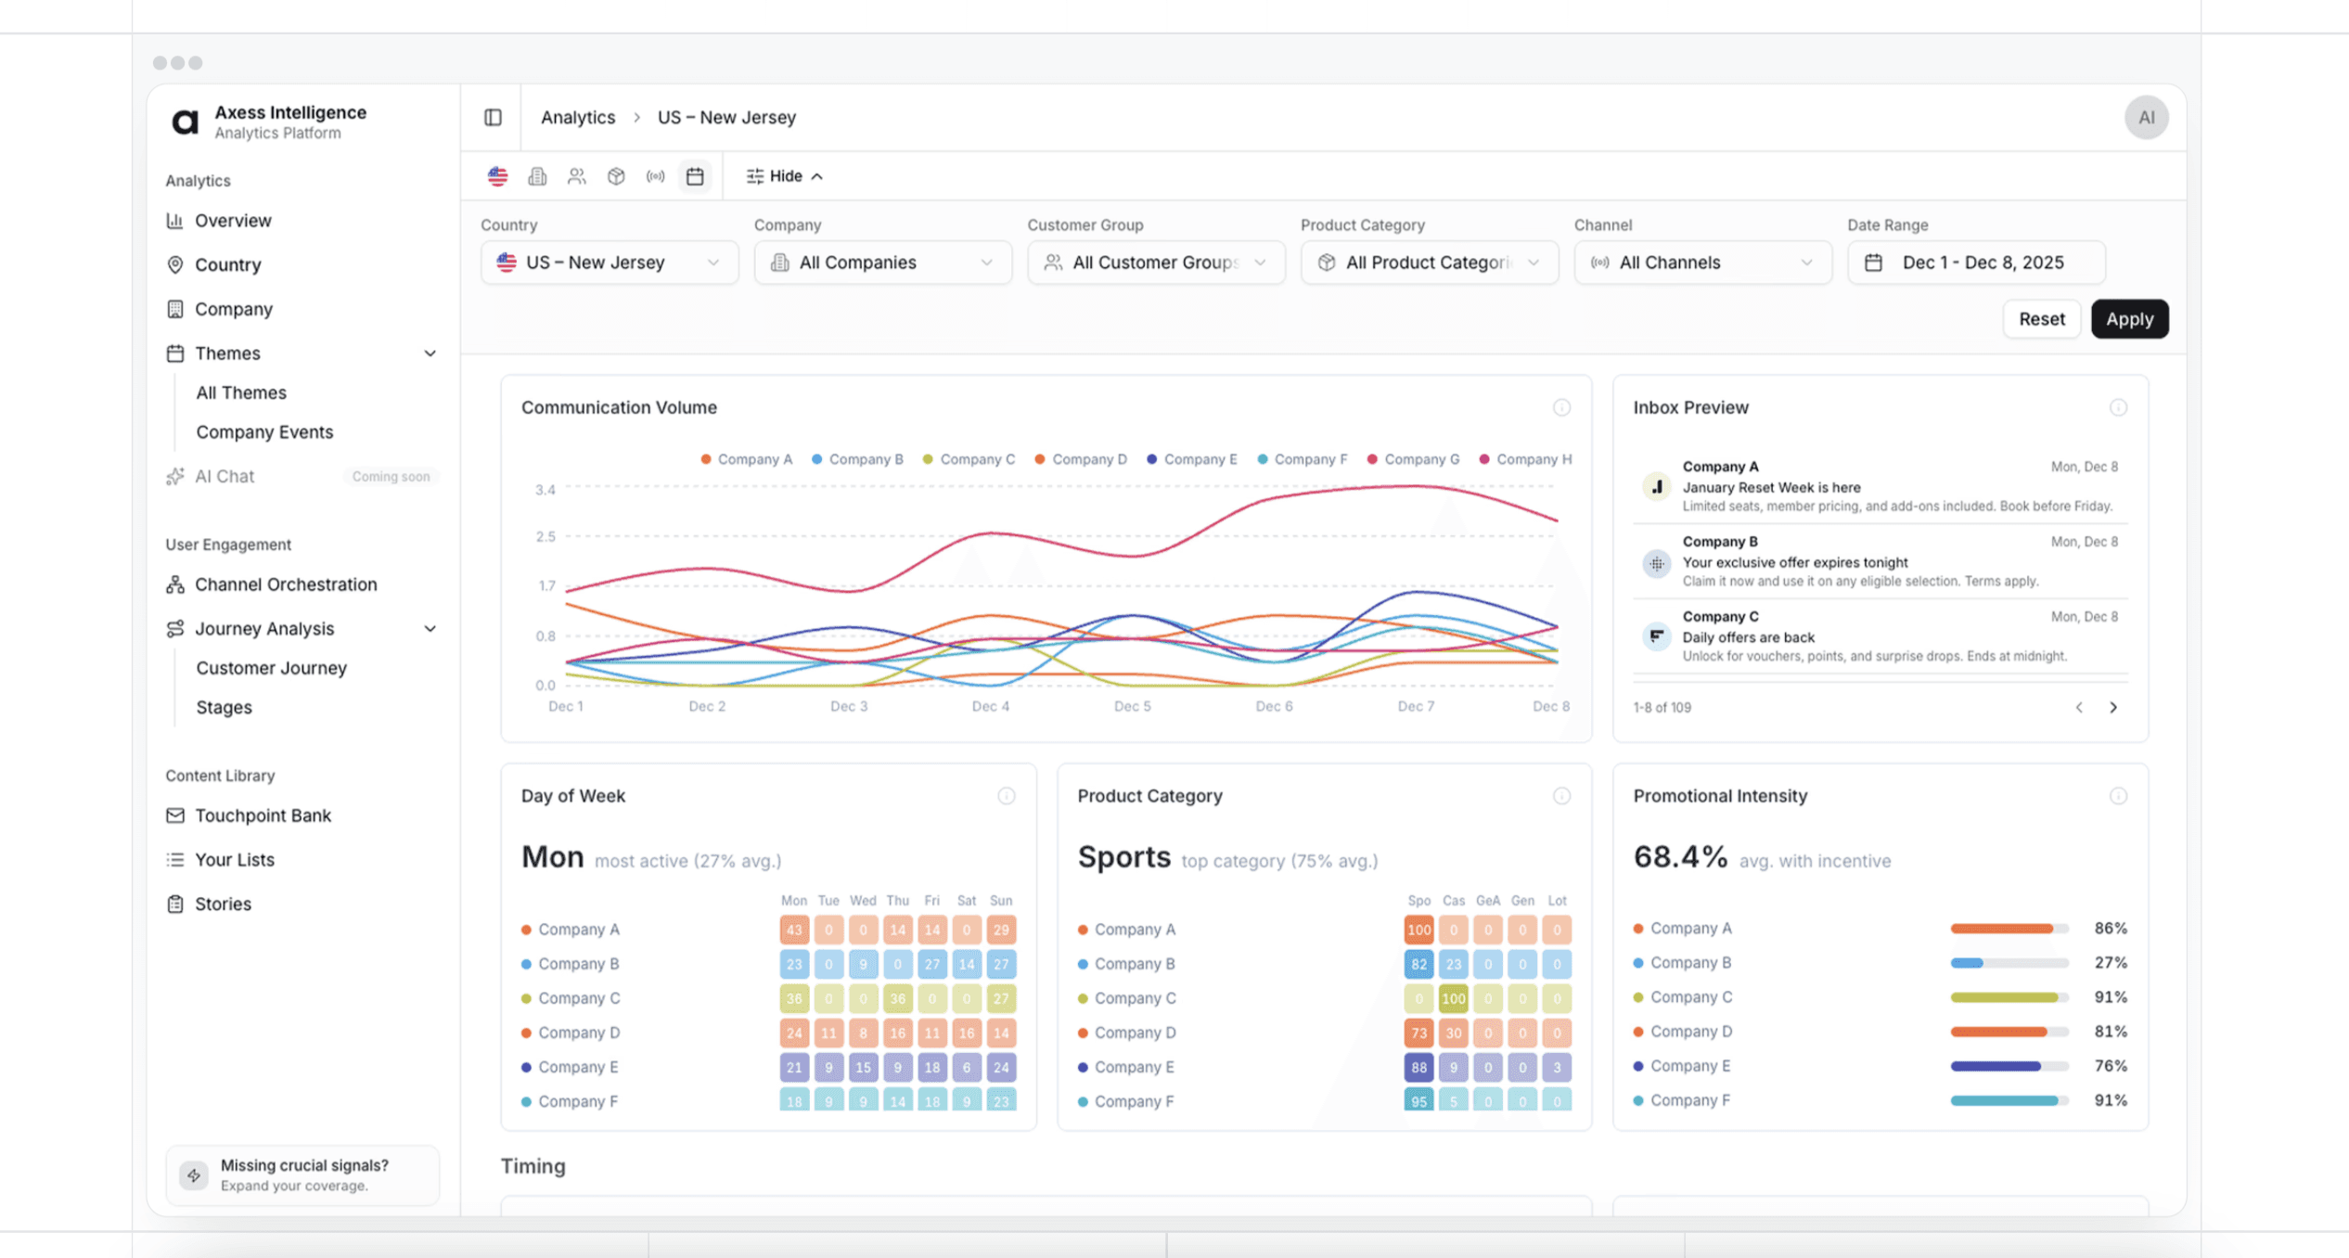Click the channel broadcast filter icon
Image resolution: width=2349 pixels, height=1258 pixels.
(656, 176)
